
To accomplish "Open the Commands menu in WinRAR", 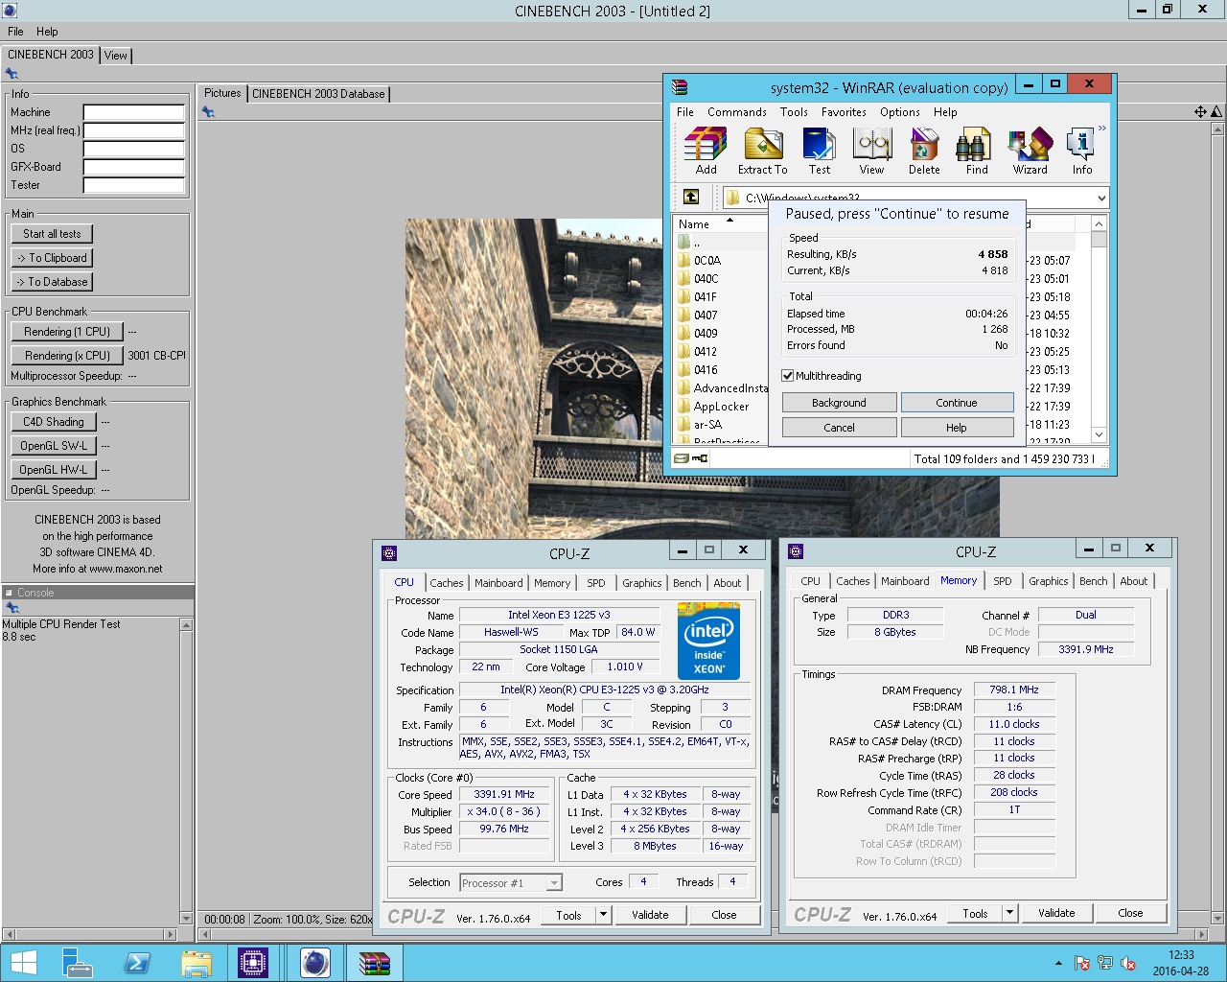I will tap(736, 112).
